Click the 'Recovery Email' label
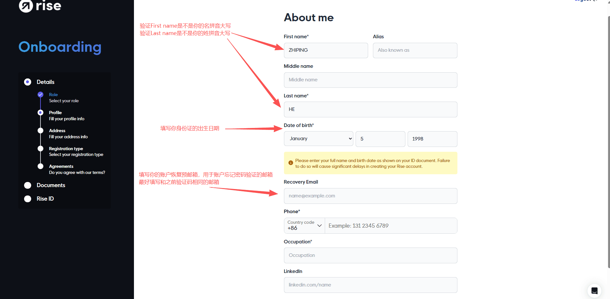Image resolution: width=610 pixels, height=299 pixels. coord(301,182)
